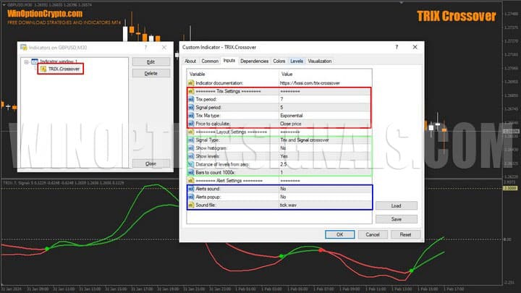This screenshot has width=521, height=293.
Task: Click the Load button for inputs
Action: tap(396, 205)
